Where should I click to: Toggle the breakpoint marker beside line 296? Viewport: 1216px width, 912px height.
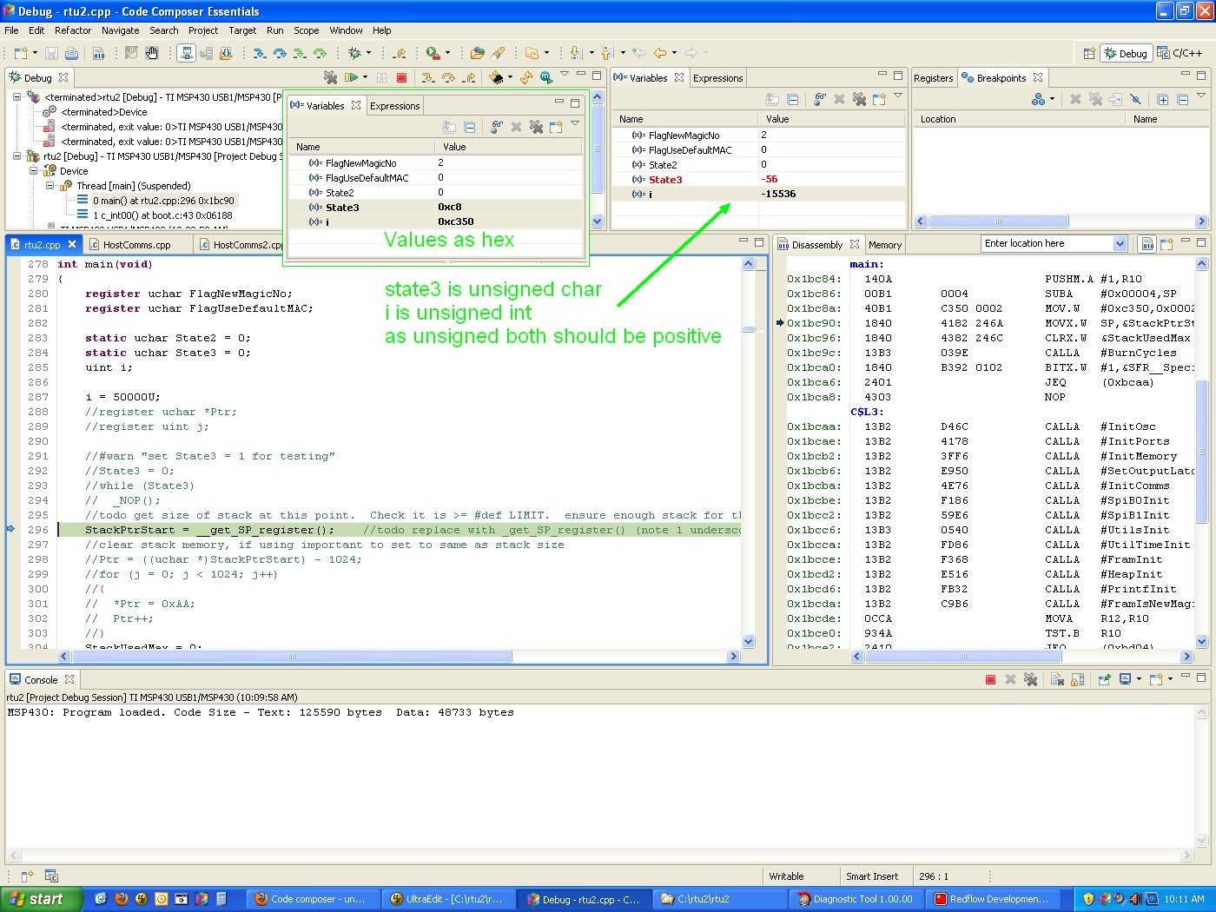(10, 530)
